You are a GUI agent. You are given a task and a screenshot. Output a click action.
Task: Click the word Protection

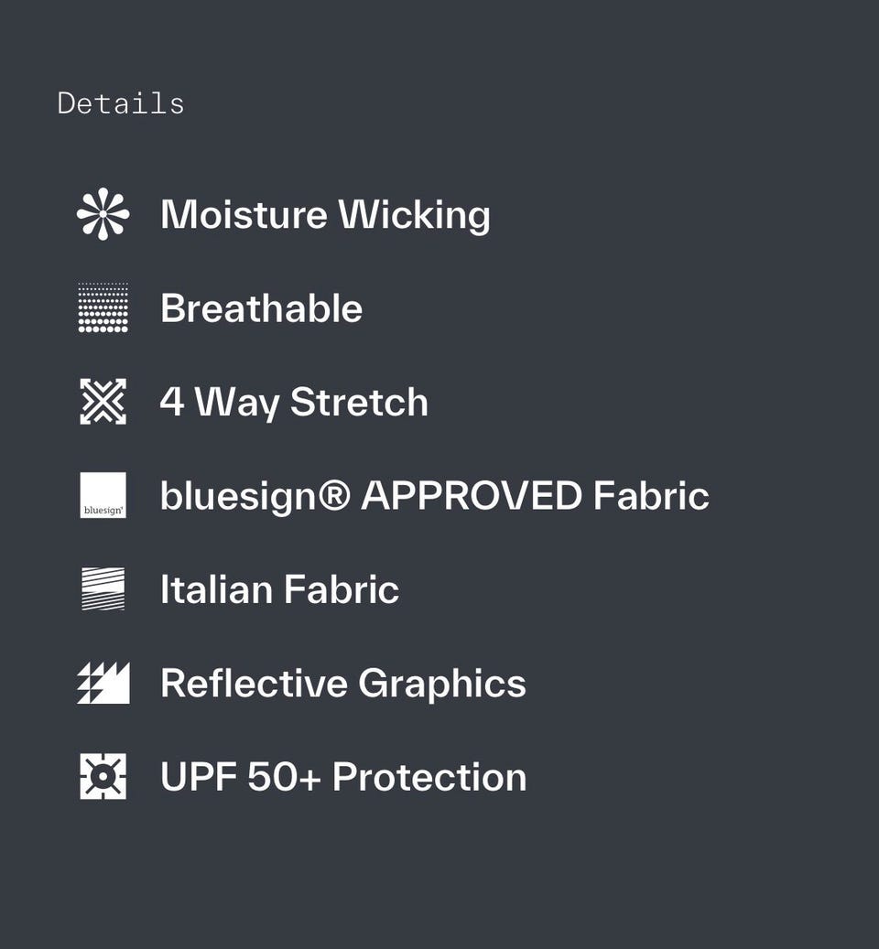(429, 777)
